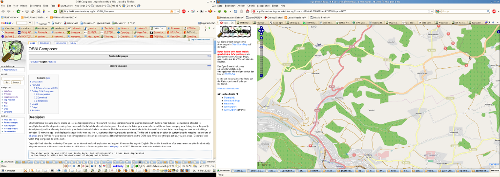Stop loading in the OSM Composer window

(x=27, y=11)
